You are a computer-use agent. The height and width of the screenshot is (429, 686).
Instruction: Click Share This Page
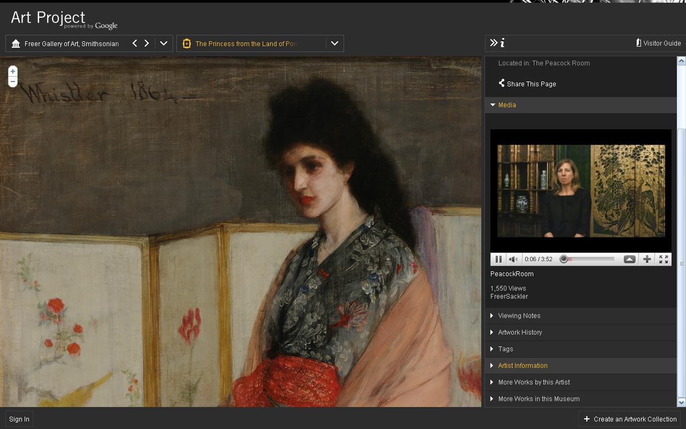[x=527, y=84]
